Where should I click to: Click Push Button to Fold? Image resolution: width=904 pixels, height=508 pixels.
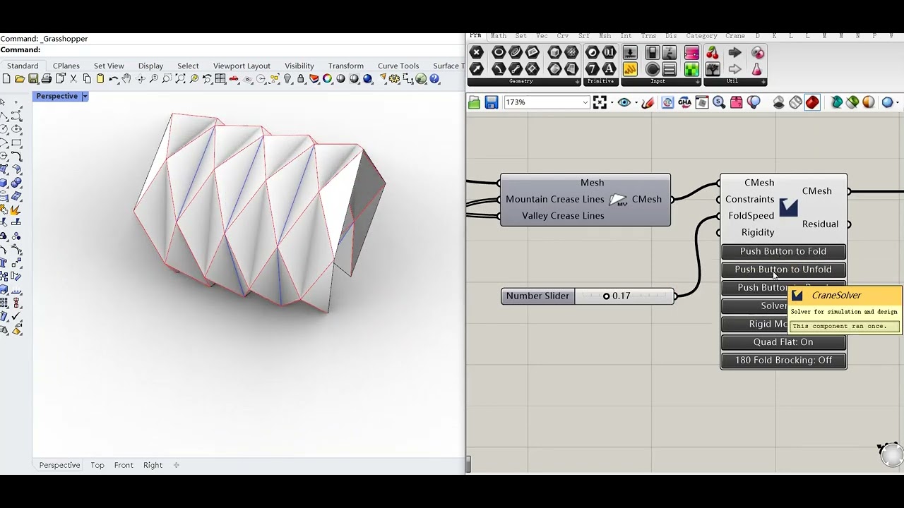(783, 251)
